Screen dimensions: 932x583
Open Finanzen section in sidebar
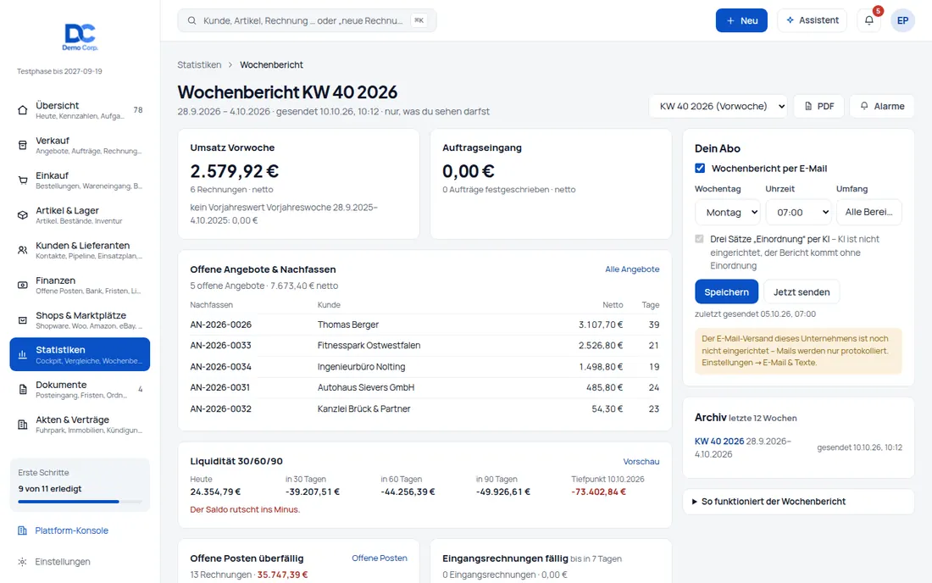80,286
